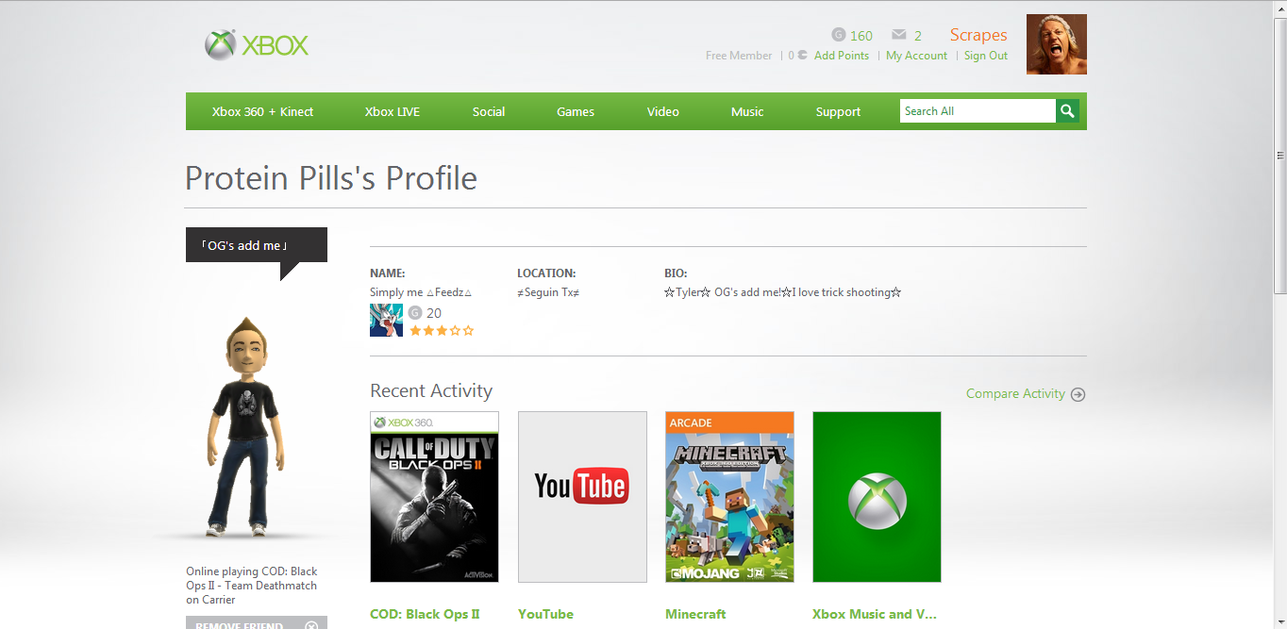The image size is (1287, 629).
Task: Click the Seguin Tx location text
Action: [x=548, y=292]
